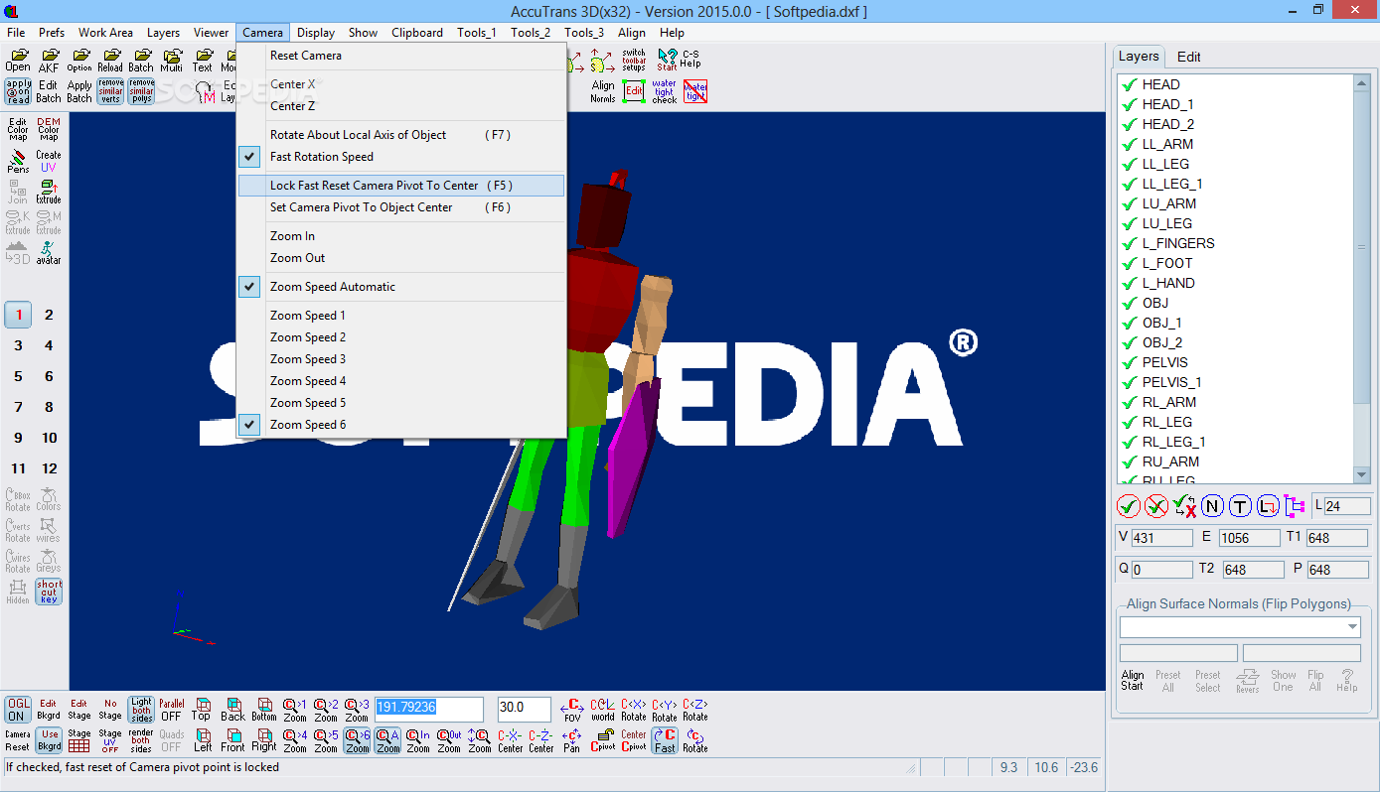
Task: Toggle Fast Rotation Speed menu option
Action: [401, 157]
